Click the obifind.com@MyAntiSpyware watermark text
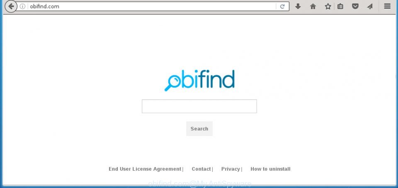 (x=199, y=184)
